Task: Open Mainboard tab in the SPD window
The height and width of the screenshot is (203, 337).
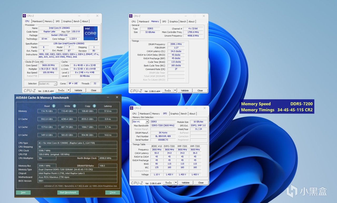Action: tap(145, 114)
